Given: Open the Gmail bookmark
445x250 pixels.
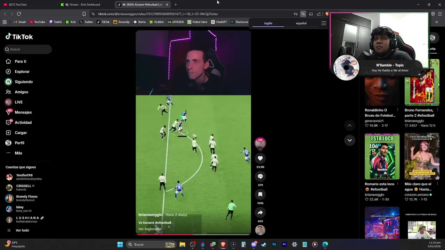Looking at the screenshot, I should point(19,22).
